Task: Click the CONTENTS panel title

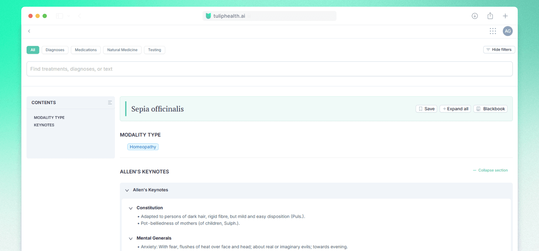Action: [x=44, y=103]
